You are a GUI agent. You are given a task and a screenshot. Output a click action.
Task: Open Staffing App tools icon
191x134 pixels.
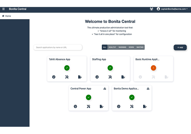coord(110,77)
